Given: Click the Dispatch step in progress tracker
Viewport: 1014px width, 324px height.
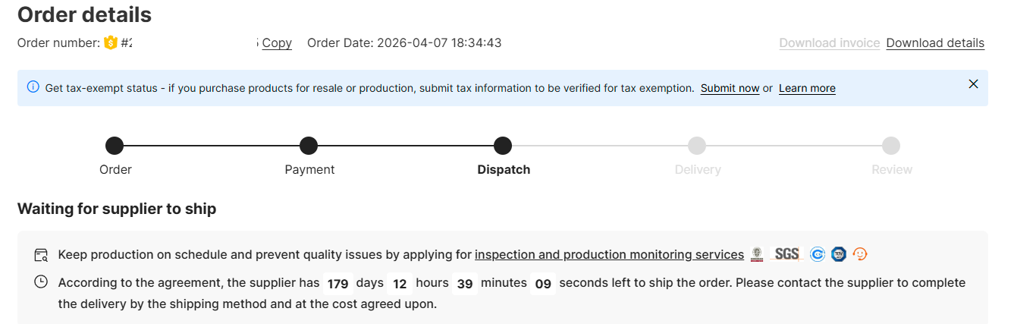Looking at the screenshot, I should [503, 146].
